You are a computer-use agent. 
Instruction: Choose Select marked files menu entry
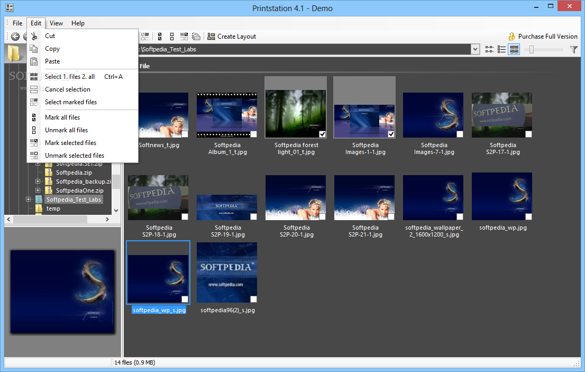pyautogui.click(x=83, y=102)
